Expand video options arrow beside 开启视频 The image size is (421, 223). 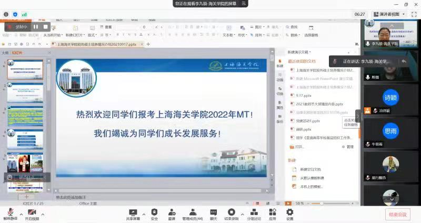[x=43, y=214]
